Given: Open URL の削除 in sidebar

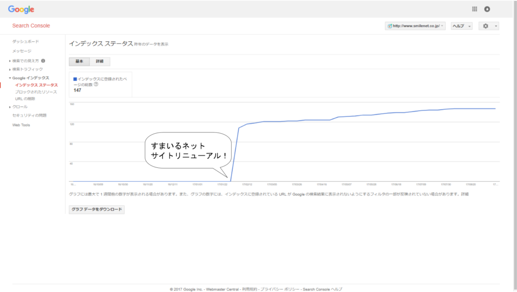Looking at the screenshot, I should click(25, 99).
